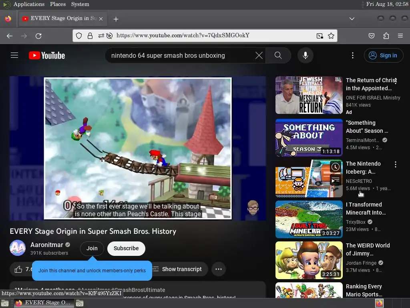Viewport: 410px width, 308px height.
Task: Start voice search with the microphone
Action: tap(305, 55)
